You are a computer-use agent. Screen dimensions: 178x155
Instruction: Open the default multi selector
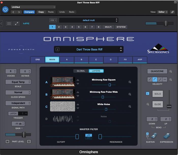pos(89,20)
